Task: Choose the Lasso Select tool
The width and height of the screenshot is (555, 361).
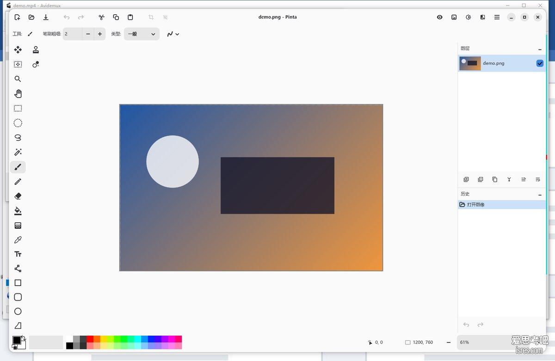Action: pyautogui.click(x=18, y=138)
